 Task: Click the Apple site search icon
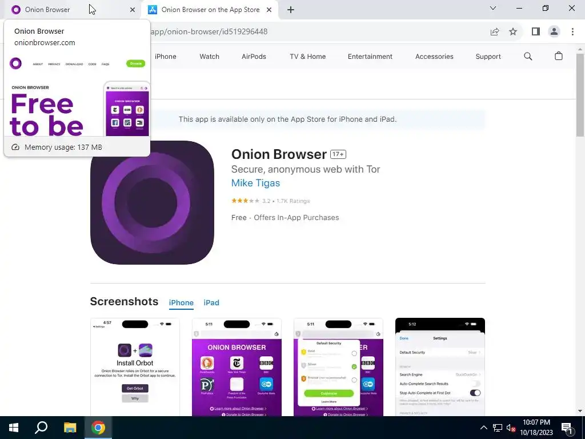(x=528, y=57)
